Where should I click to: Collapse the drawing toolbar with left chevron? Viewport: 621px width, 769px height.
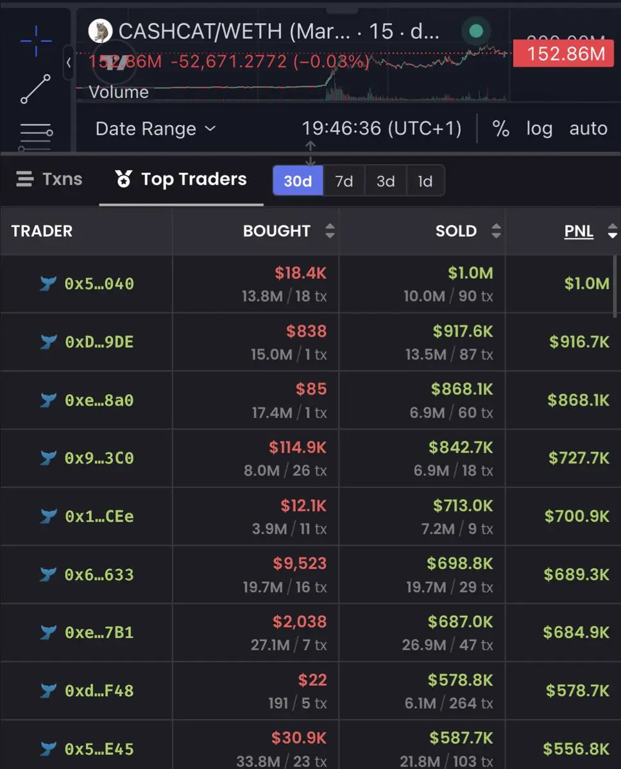[69, 62]
